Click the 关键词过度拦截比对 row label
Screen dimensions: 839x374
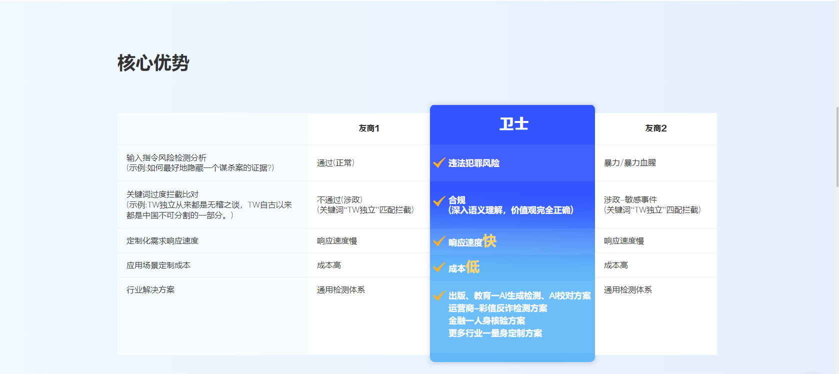pyautogui.click(x=162, y=194)
